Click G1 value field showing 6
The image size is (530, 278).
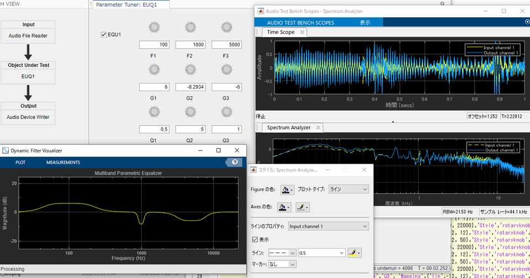coord(154,87)
